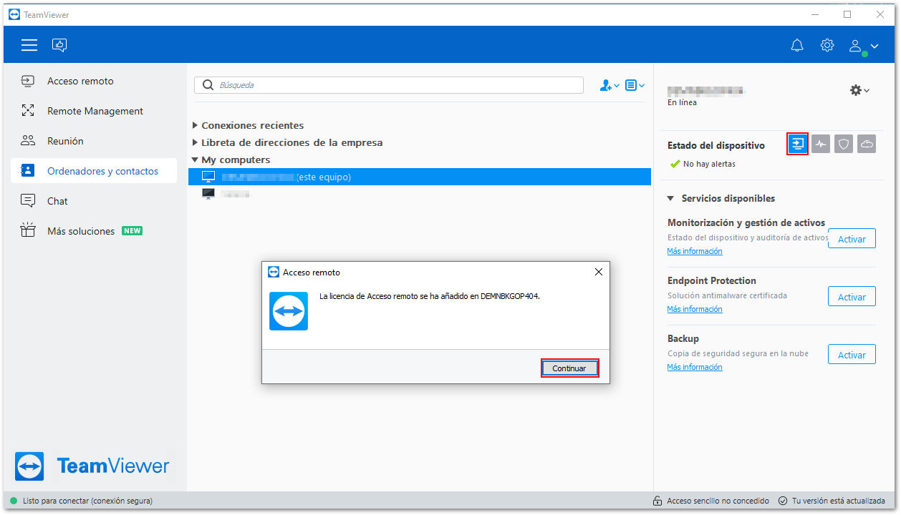Open the hamburger menu icon
The height and width of the screenshot is (515, 901).
pyautogui.click(x=29, y=46)
